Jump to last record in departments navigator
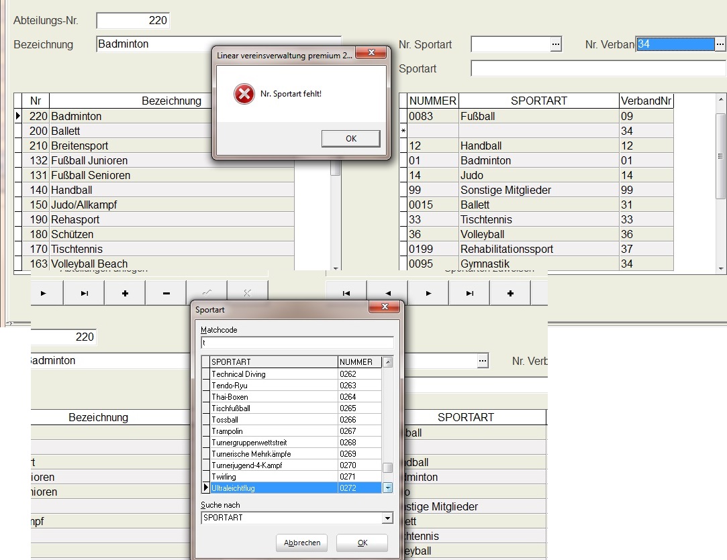This screenshot has width=727, height=560. point(84,293)
